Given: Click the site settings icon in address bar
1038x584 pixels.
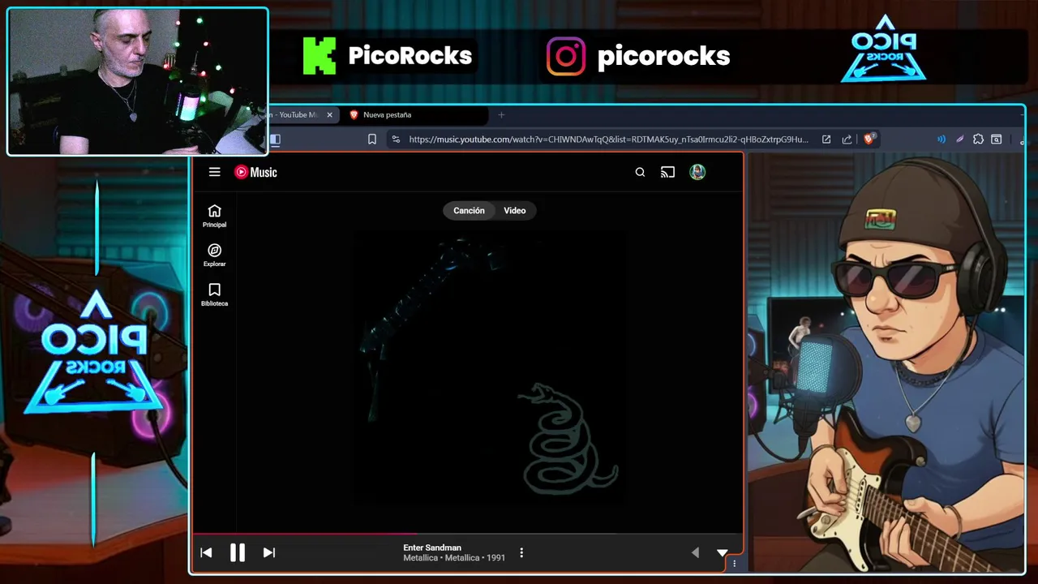Looking at the screenshot, I should point(396,140).
